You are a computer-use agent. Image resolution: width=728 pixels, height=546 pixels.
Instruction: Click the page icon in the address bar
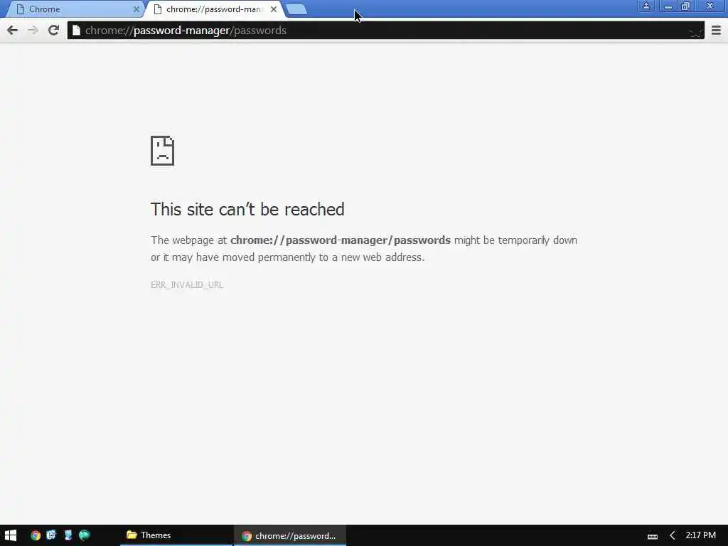click(76, 31)
